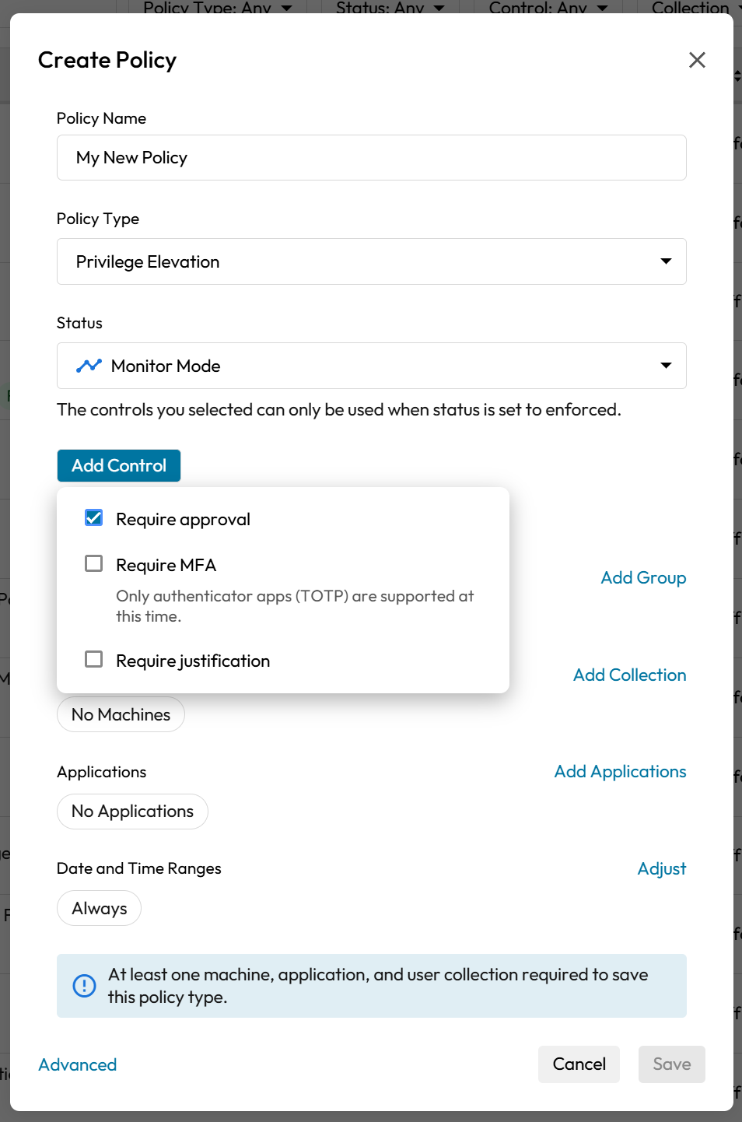Screen dimensions: 742x1122
Task: Enable the Require MFA checkbox
Action: [94, 564]
